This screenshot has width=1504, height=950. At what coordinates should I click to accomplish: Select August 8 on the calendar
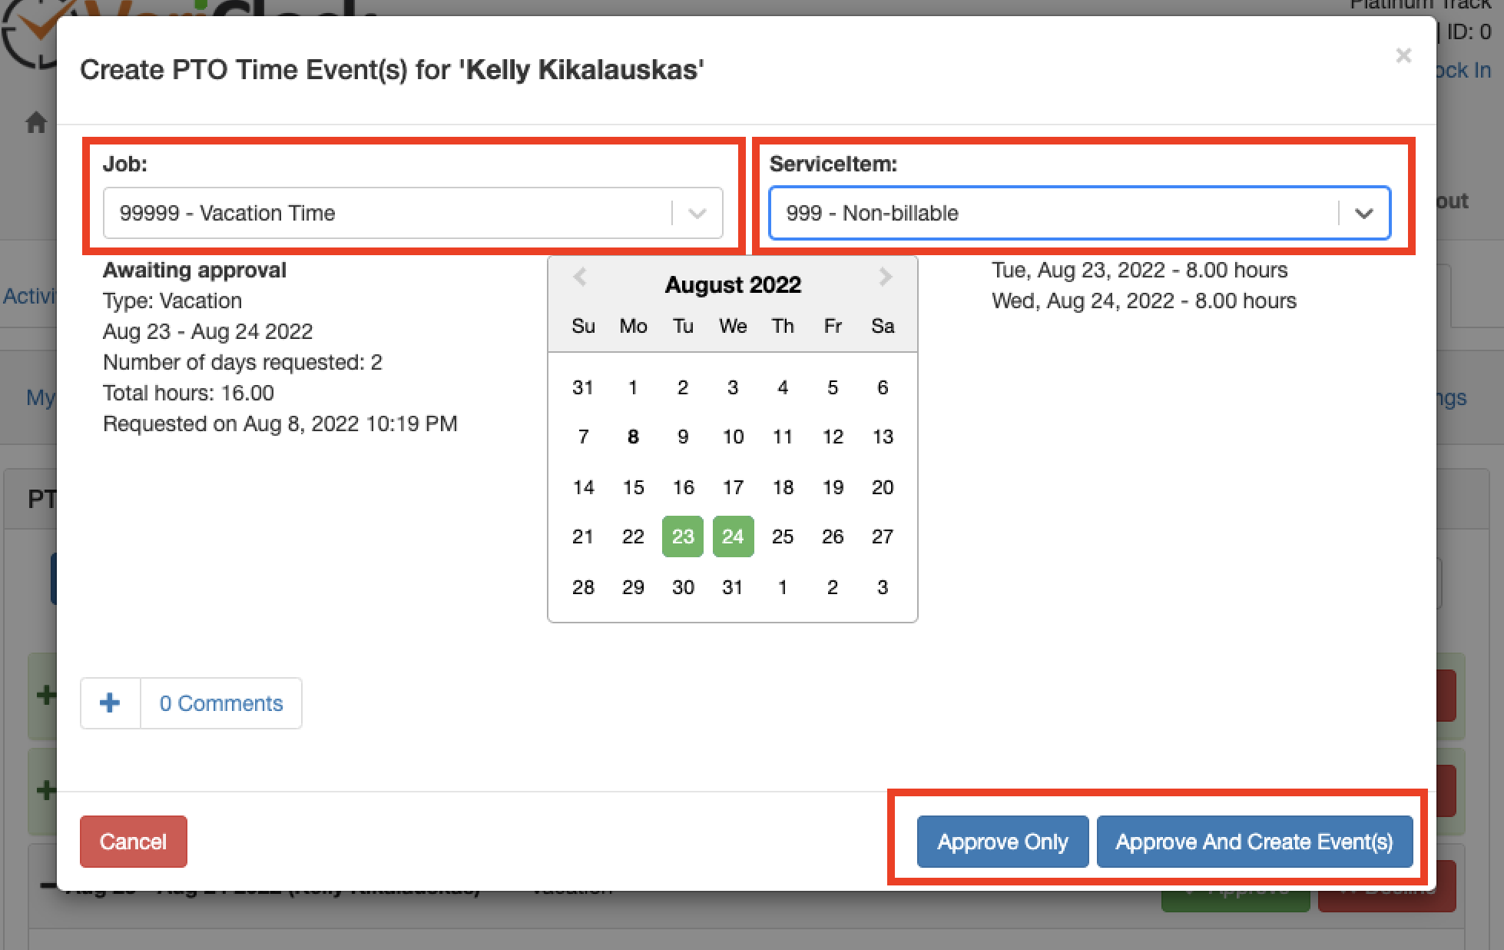coord(633,437)
